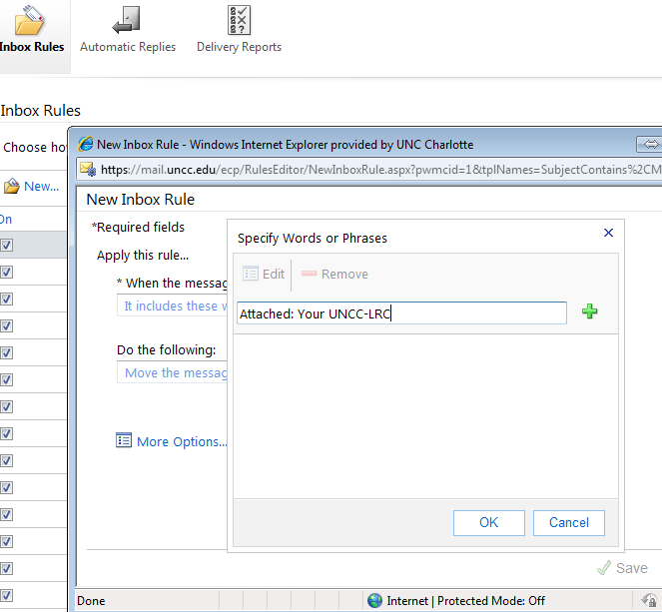The width and height of the screenshot is (662, 612).
Task: Switch to the Delivery Reports tab
Action: pos(239,47)
